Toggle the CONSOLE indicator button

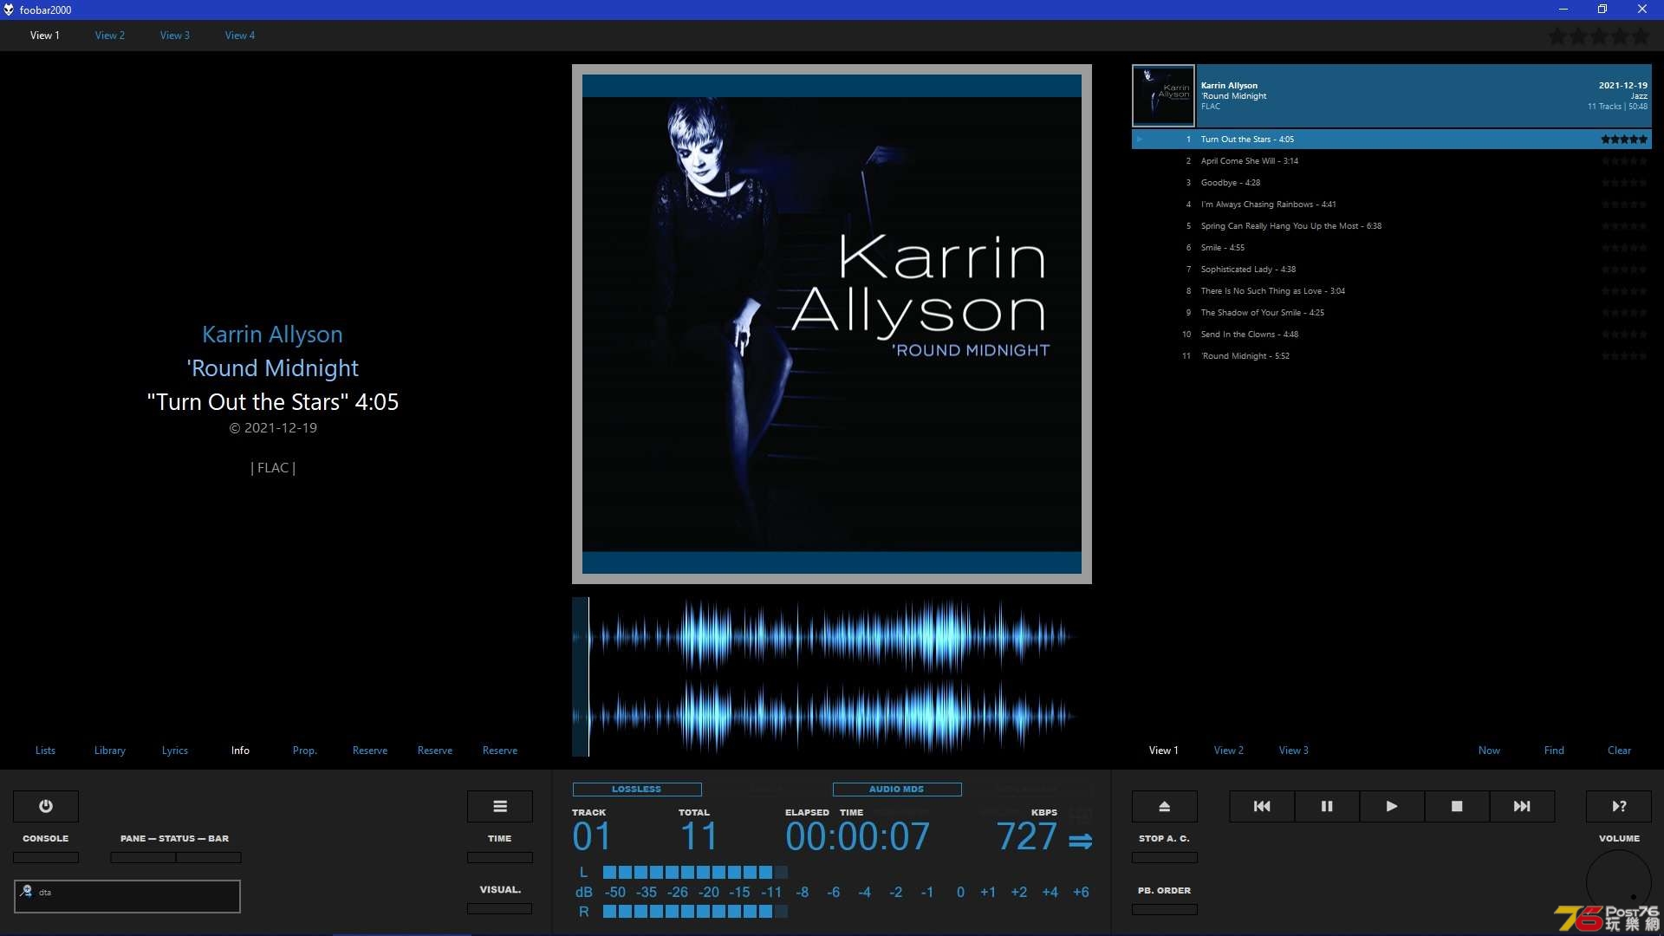[46, 857]
